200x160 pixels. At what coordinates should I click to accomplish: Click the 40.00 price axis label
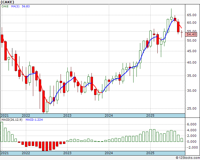(191, 62)
